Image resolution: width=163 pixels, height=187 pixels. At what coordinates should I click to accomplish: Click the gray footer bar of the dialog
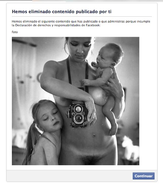(x=82, y=176)
